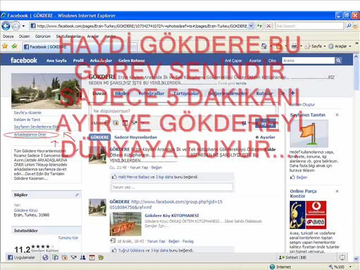360x270 pixels.
Task: Open the Görünüm menu
Action: coord(43,36)
